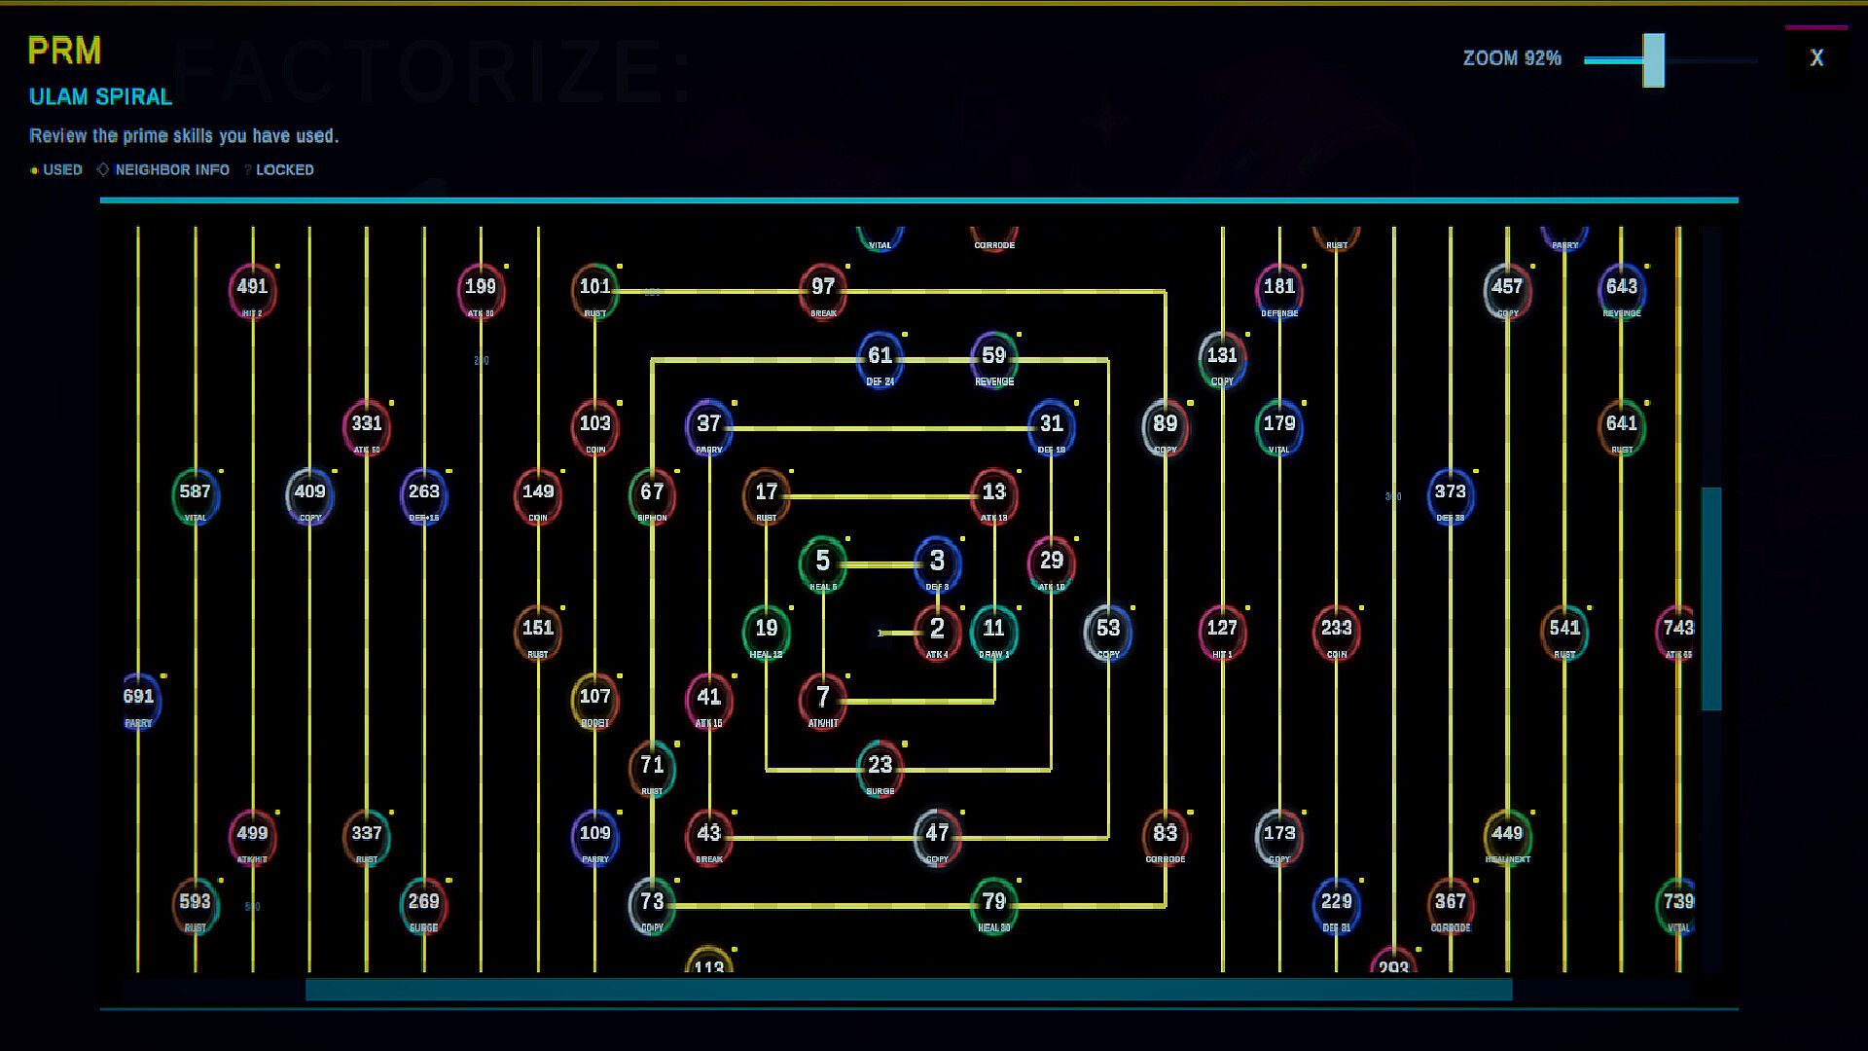Choose the prime 131 COPY node
Screen dimensions: 1868x1051
click(x=1222, y=358)
